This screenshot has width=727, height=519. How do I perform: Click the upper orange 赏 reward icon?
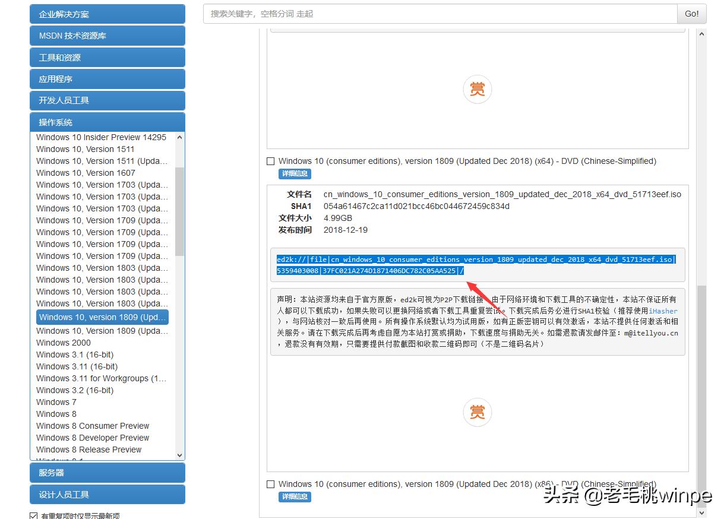[478, 89]
